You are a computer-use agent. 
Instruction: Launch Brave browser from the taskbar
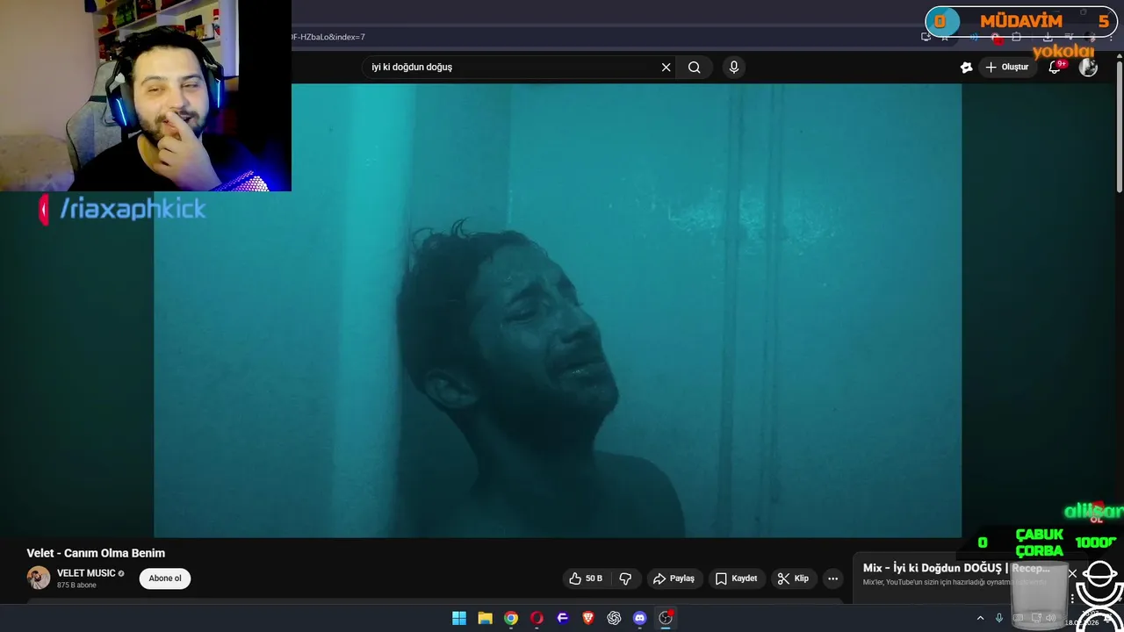tap(588, 618)
